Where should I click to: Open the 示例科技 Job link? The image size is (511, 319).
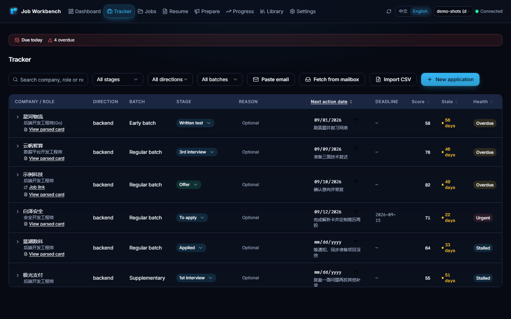coord(37,187)
